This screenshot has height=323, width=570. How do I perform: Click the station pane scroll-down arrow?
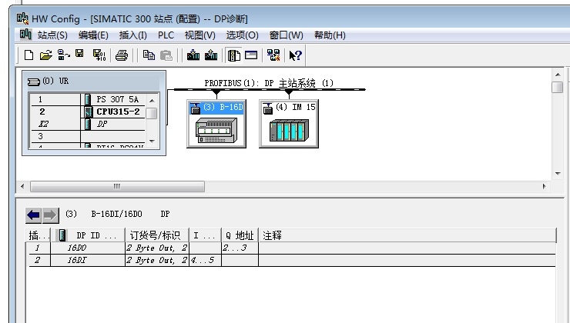point(557,174)
